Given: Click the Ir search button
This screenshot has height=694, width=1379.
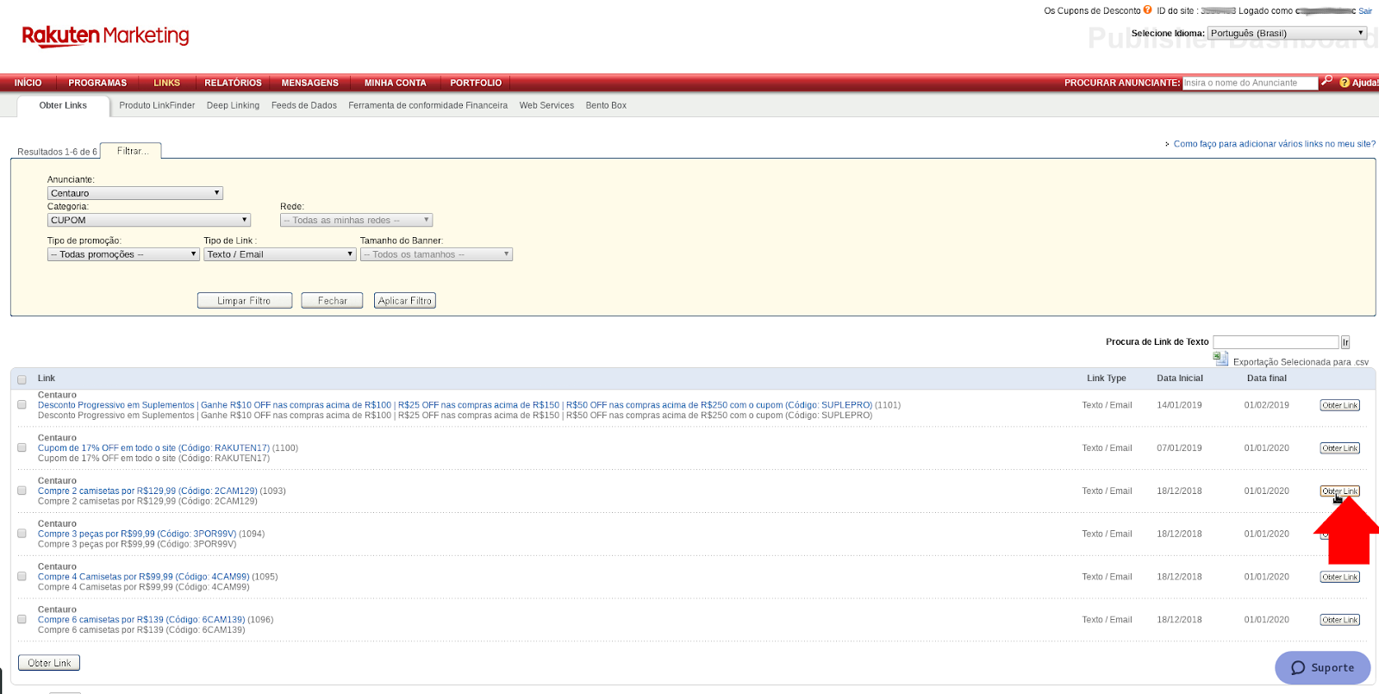Looking at the screenshot, I should coord(1345,342).
